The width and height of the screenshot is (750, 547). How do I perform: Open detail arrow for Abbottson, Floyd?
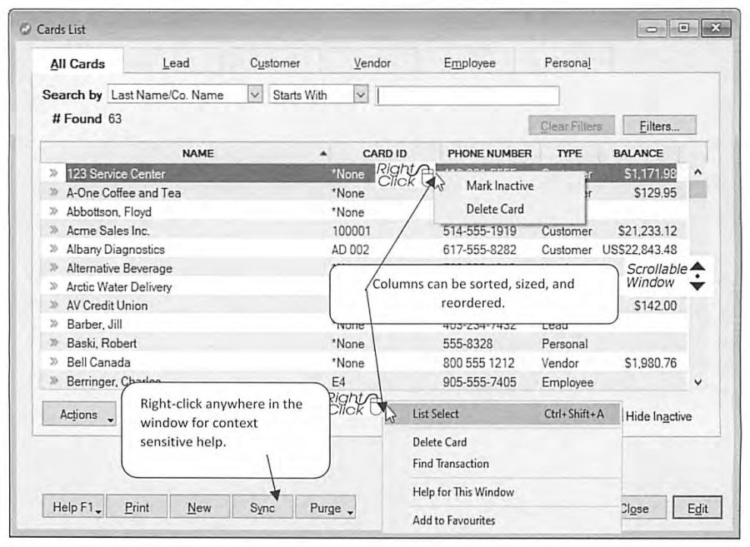tap(53, 211)
